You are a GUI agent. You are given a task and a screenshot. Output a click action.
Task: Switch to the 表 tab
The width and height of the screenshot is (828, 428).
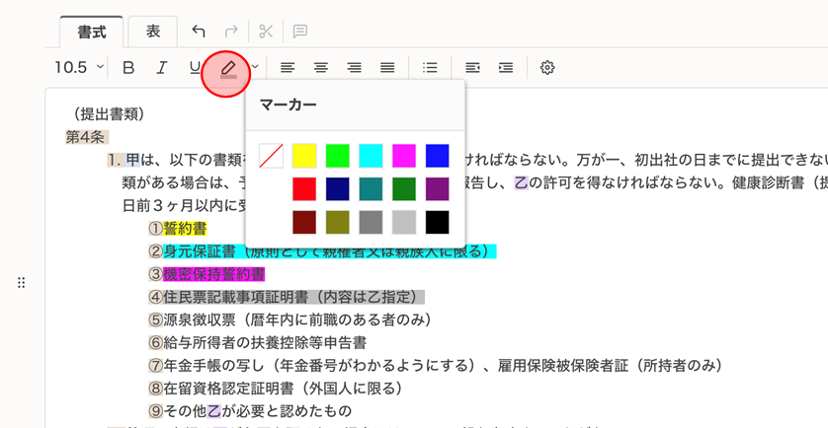[153, 32]
